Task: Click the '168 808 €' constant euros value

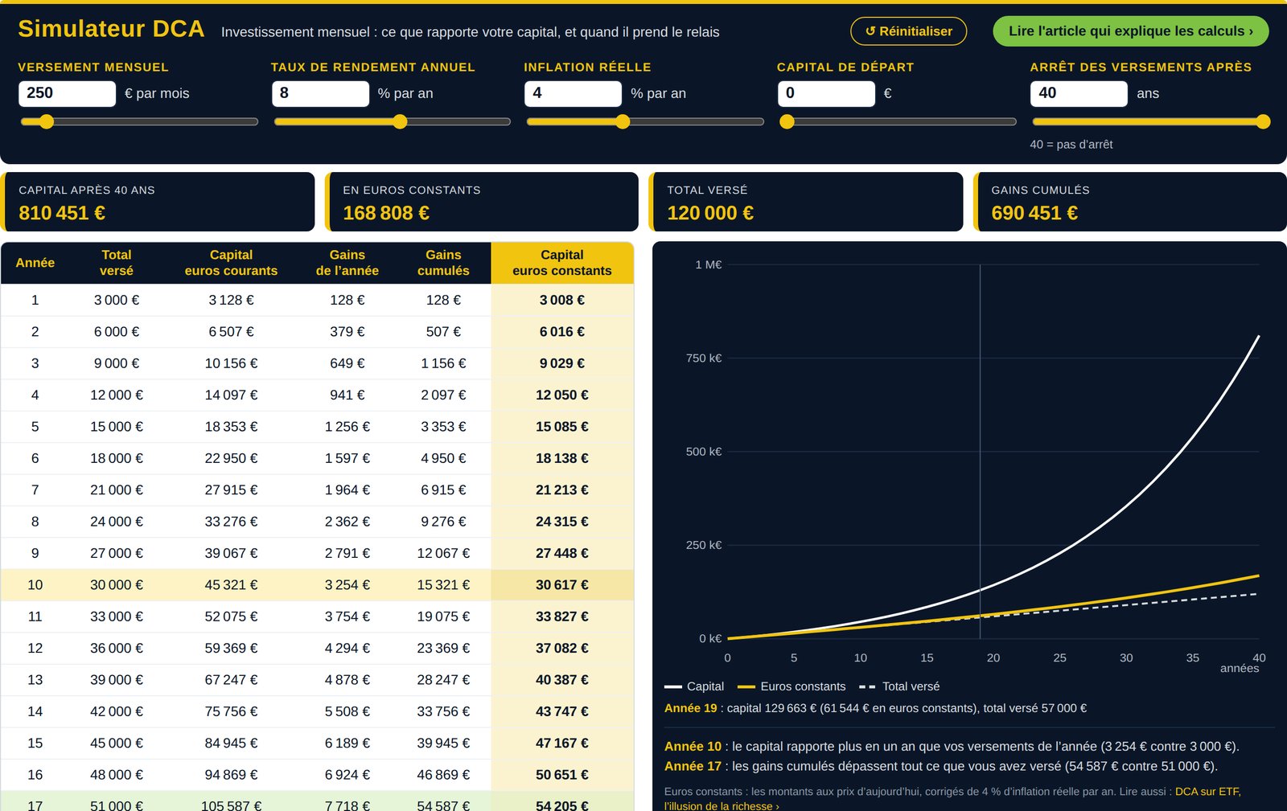Action: coord(386,213)
